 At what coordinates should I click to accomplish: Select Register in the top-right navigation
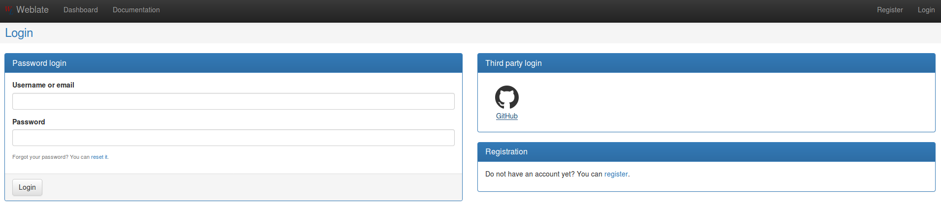coord(890,10)
